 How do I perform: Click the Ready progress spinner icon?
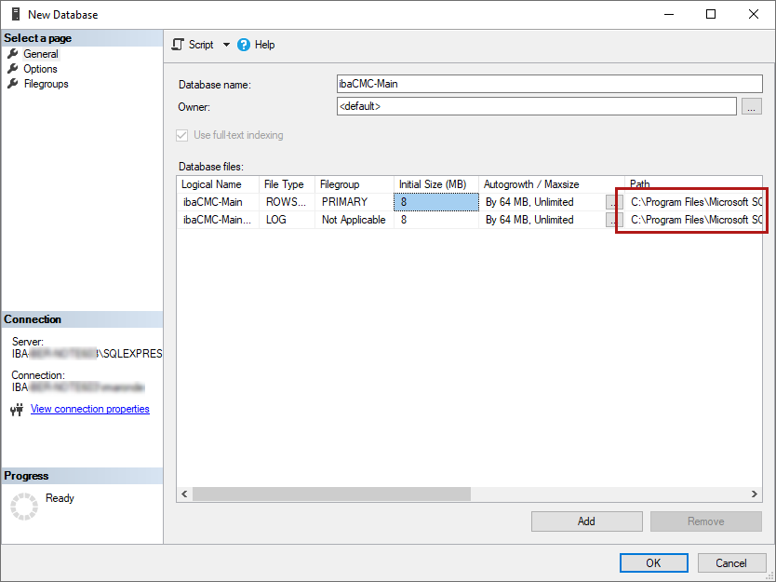coord(24,507)
